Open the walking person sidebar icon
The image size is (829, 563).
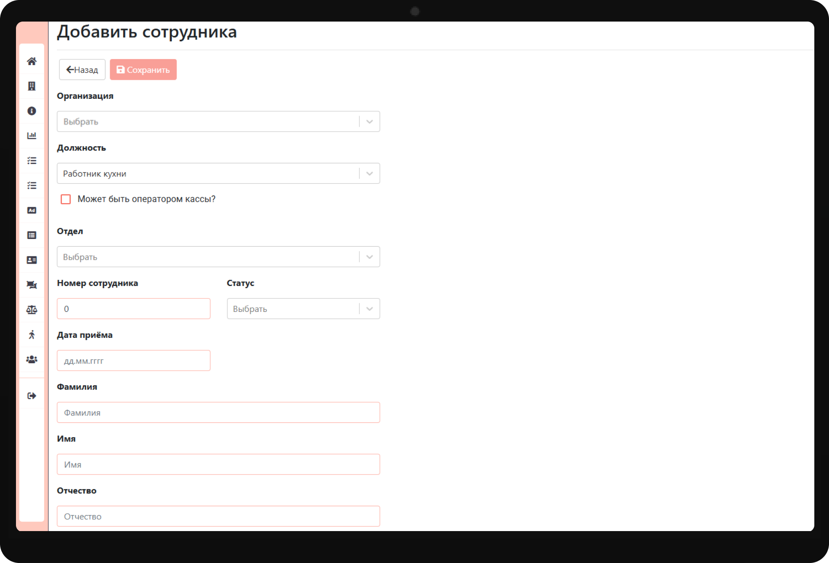pyautogui.click(x=32, y=334)
